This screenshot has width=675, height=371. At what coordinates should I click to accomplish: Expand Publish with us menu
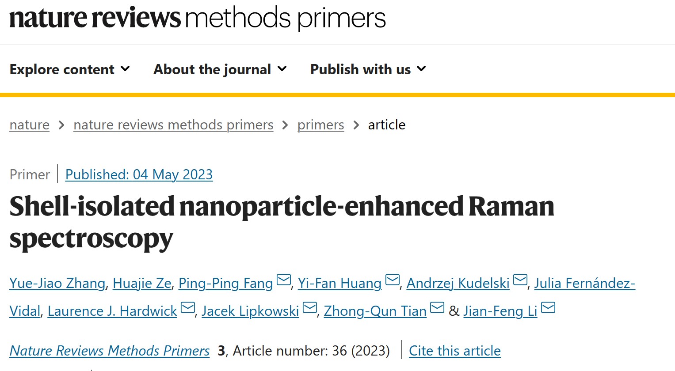click(368, 69)
